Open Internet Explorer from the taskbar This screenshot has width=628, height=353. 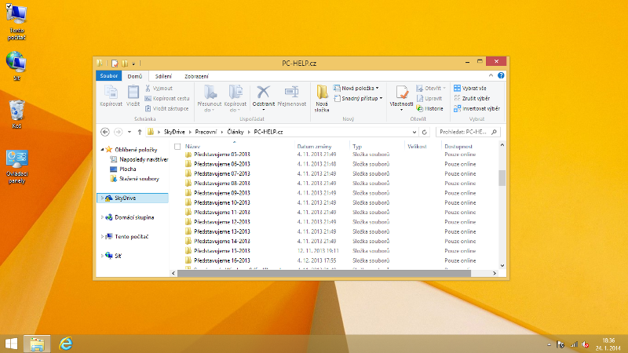67,343
